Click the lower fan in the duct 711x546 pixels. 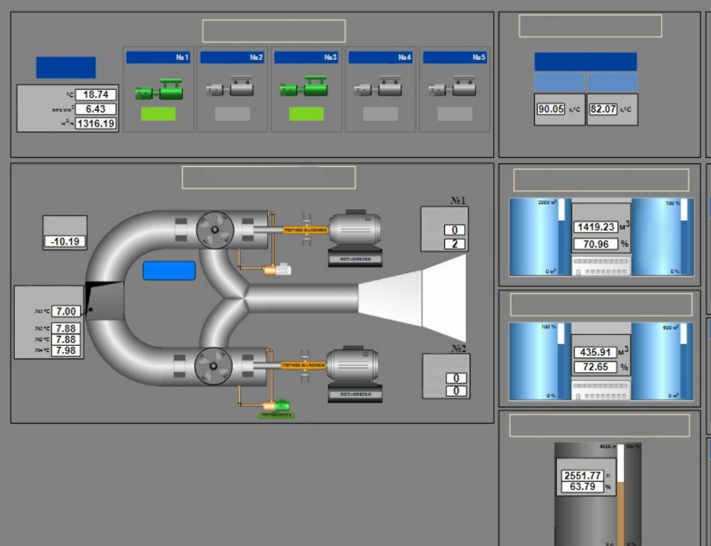click(214, 366)
